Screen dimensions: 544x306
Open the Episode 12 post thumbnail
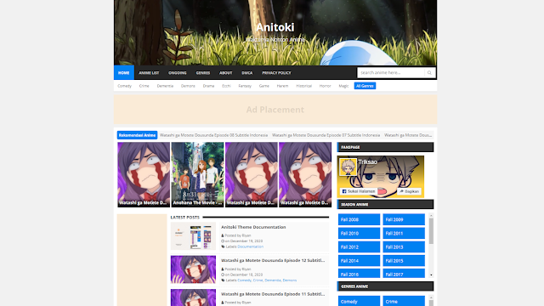(x=193, y=269)
